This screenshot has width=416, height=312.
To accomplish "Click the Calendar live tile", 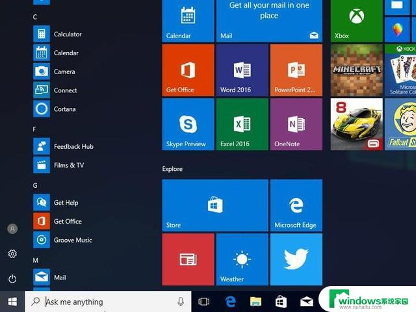I will (188, 21).
